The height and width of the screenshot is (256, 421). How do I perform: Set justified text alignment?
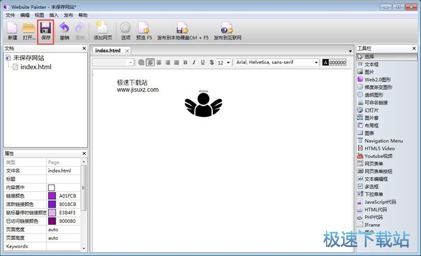tap(176, 62)
